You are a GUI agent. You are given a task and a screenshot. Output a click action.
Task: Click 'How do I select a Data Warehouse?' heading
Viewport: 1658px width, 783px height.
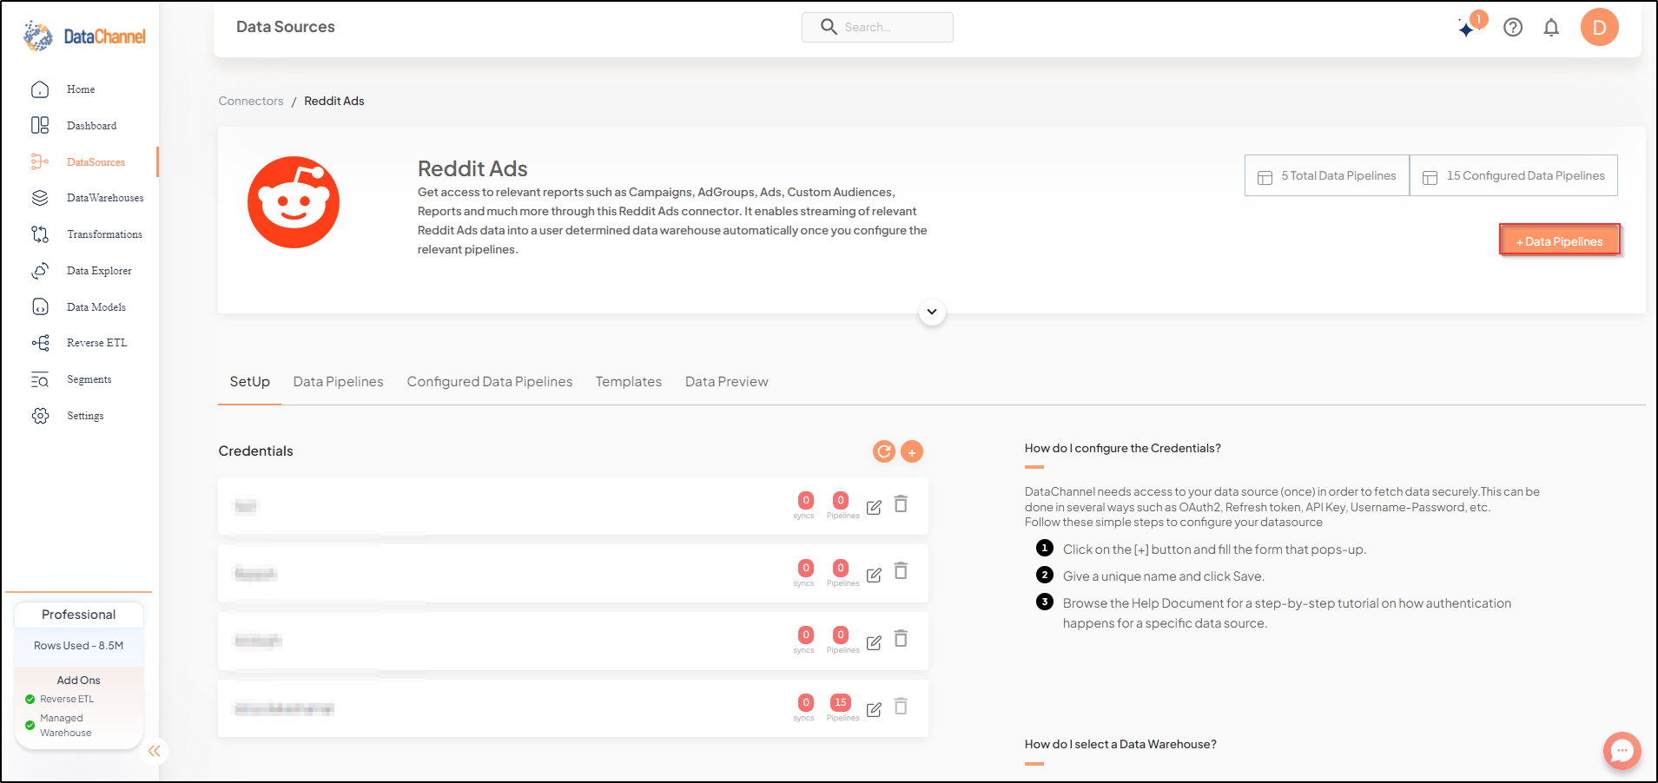pos(1120,745)
